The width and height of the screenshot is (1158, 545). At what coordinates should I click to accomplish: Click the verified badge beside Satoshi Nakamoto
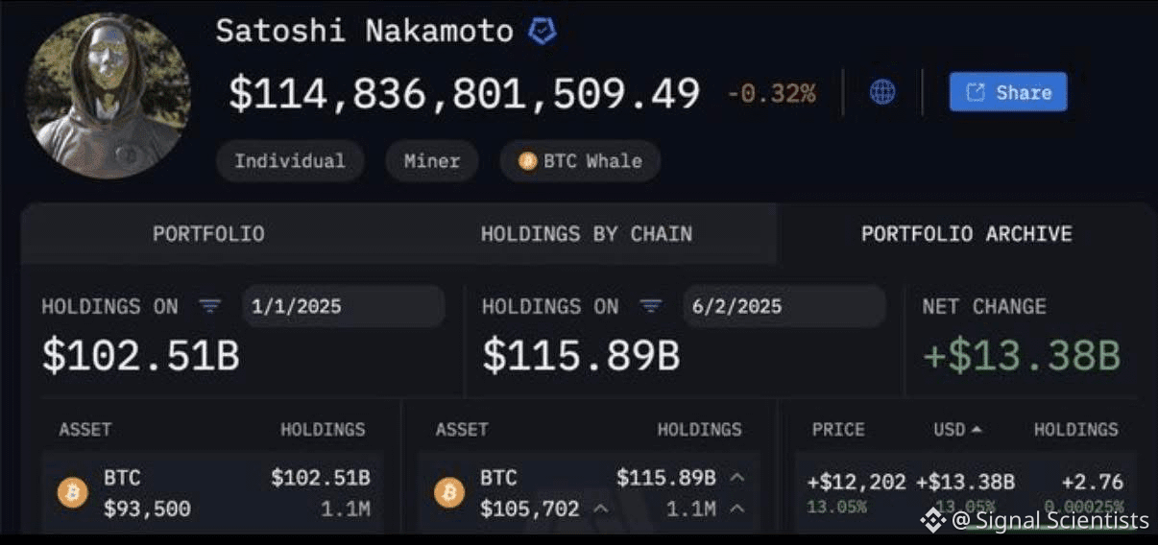click(542, 32)
